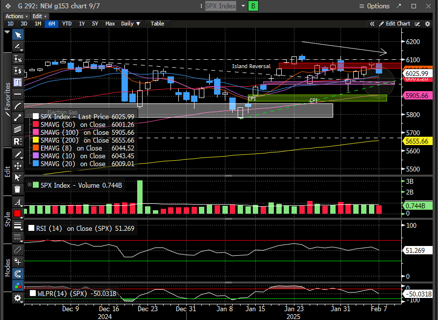
Task: Click the trash delete annotation icon
Action: pyautogui.click(x=18, y=189)
